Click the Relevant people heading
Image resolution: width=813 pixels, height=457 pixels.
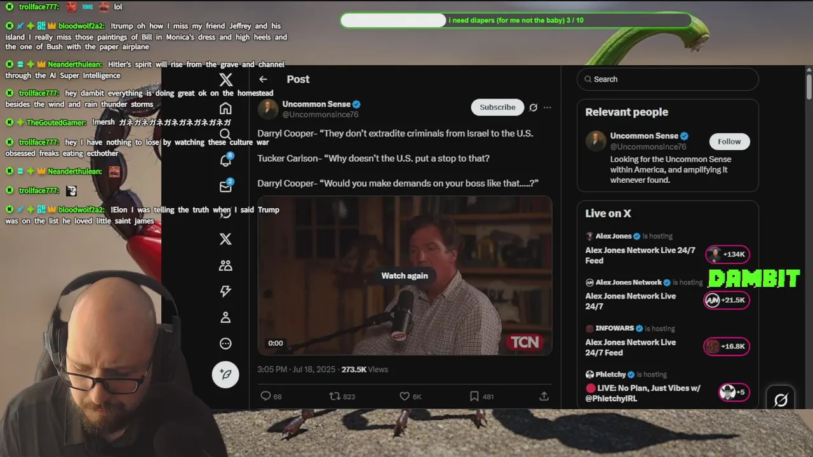click(626, 112)
